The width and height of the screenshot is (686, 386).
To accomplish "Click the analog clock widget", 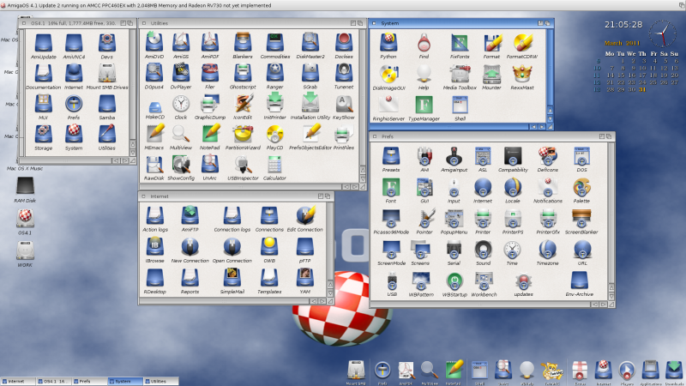I will [x=663, y=33].
